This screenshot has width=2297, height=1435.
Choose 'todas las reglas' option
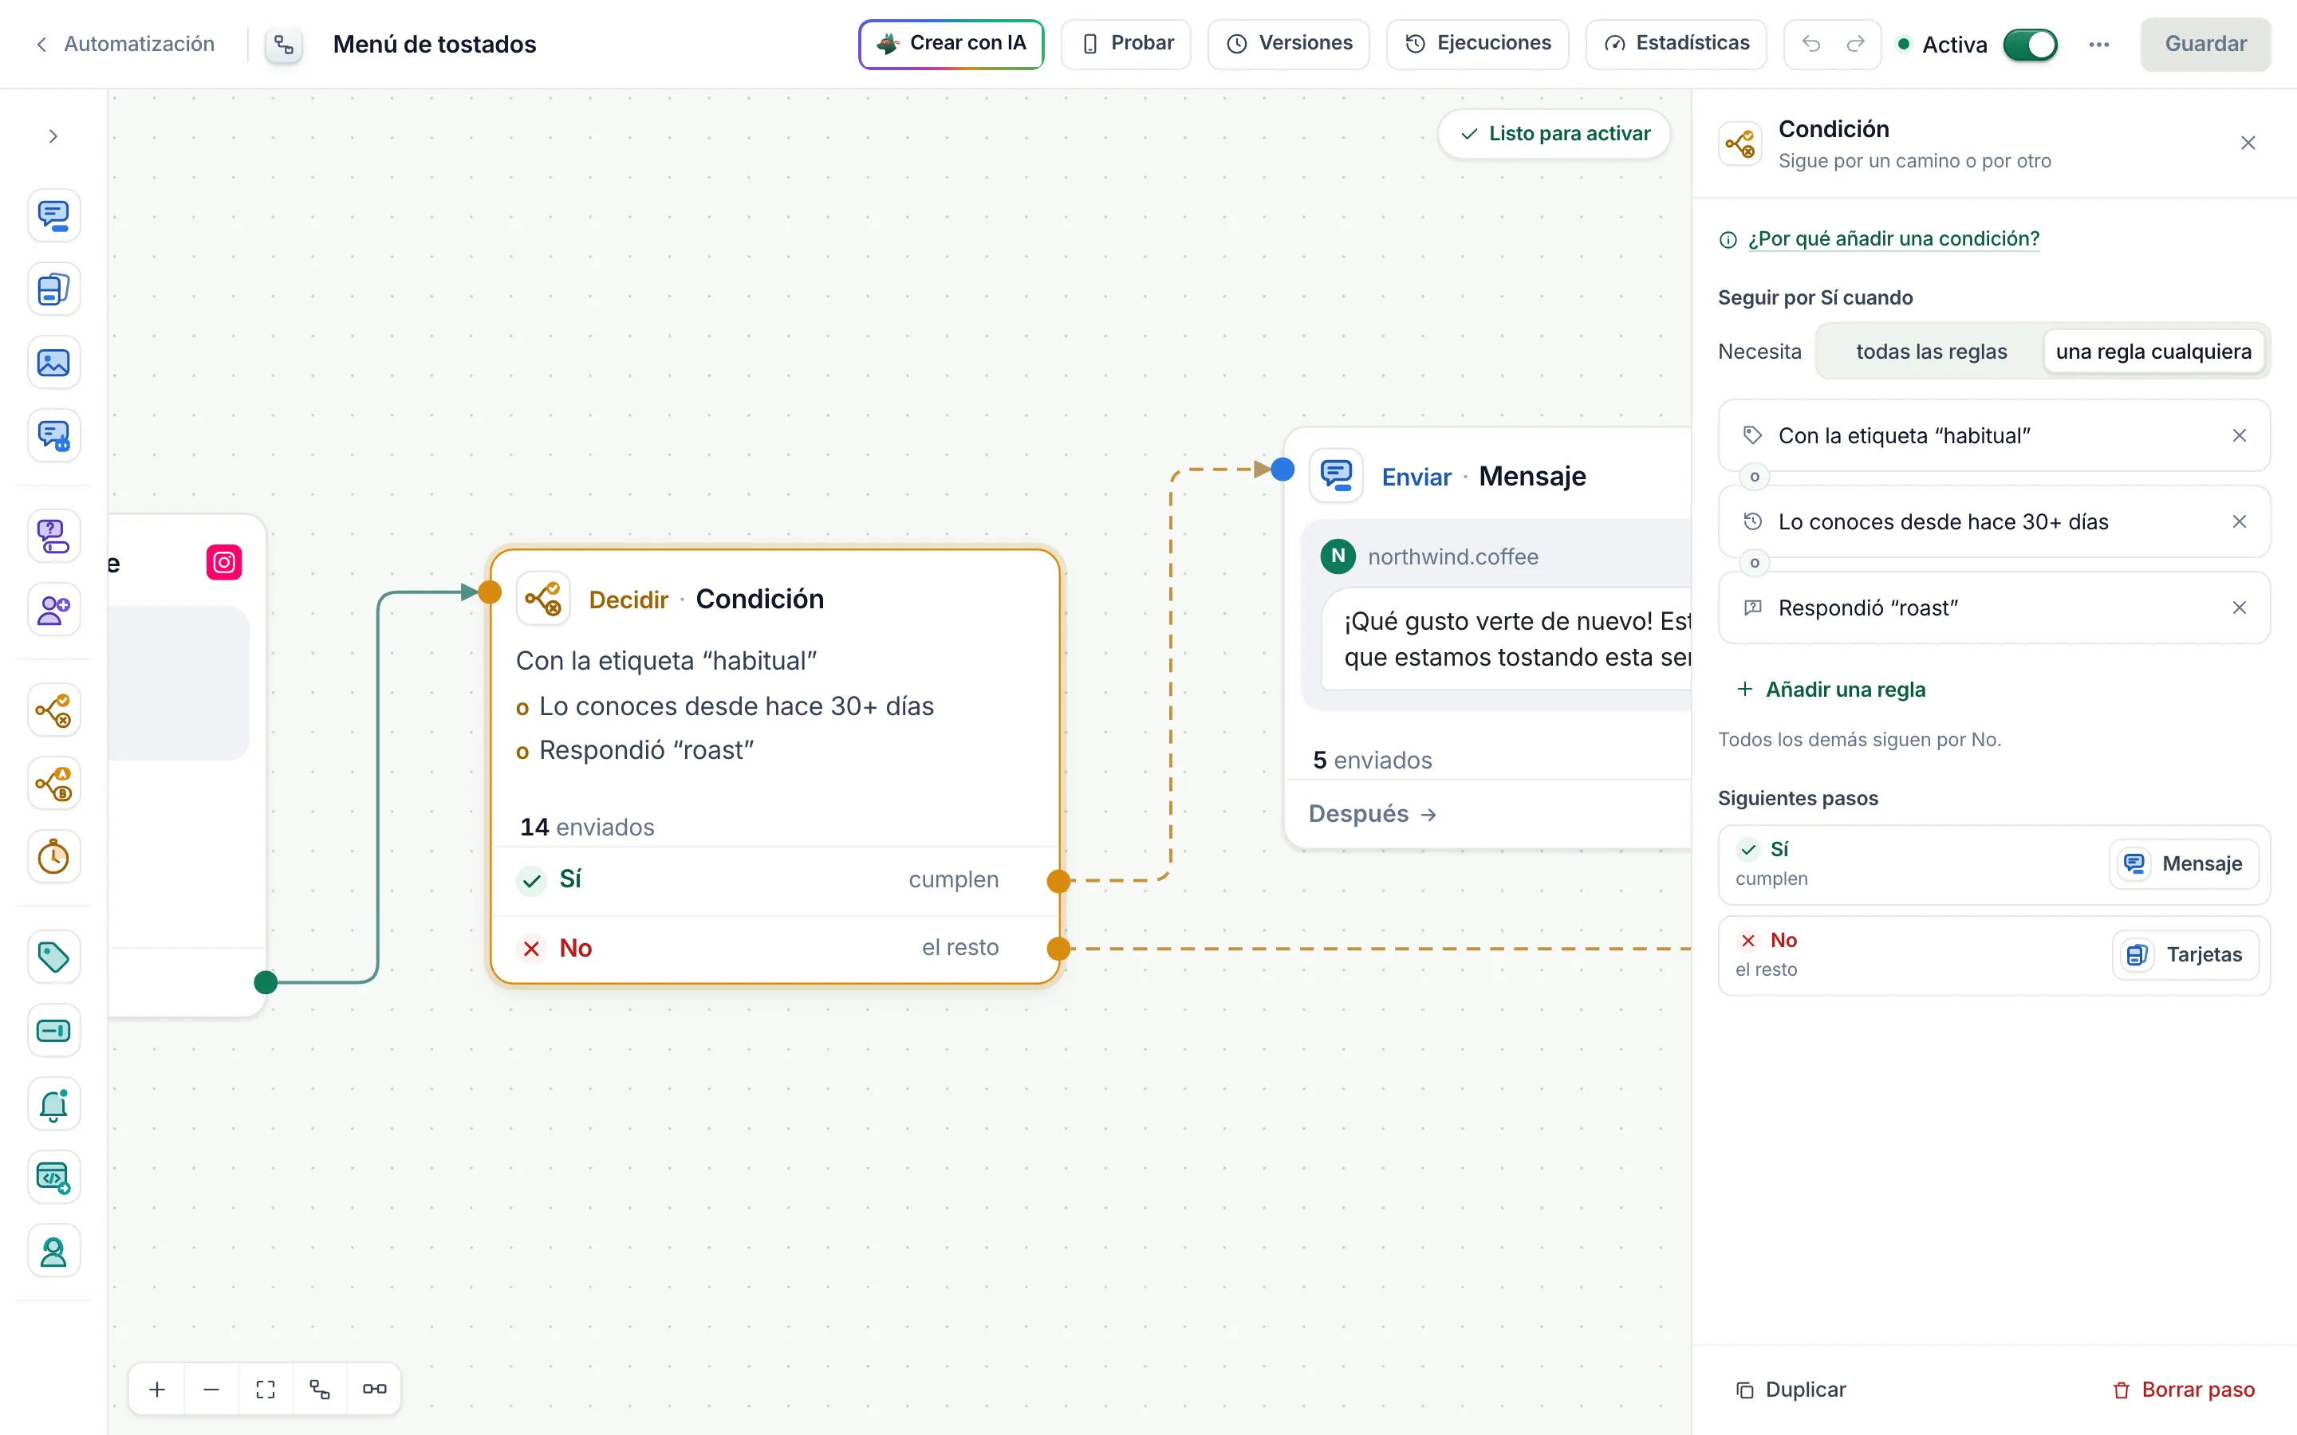[x=1931, y=351]
